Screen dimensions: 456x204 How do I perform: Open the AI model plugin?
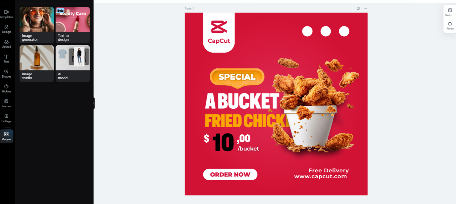72,64
